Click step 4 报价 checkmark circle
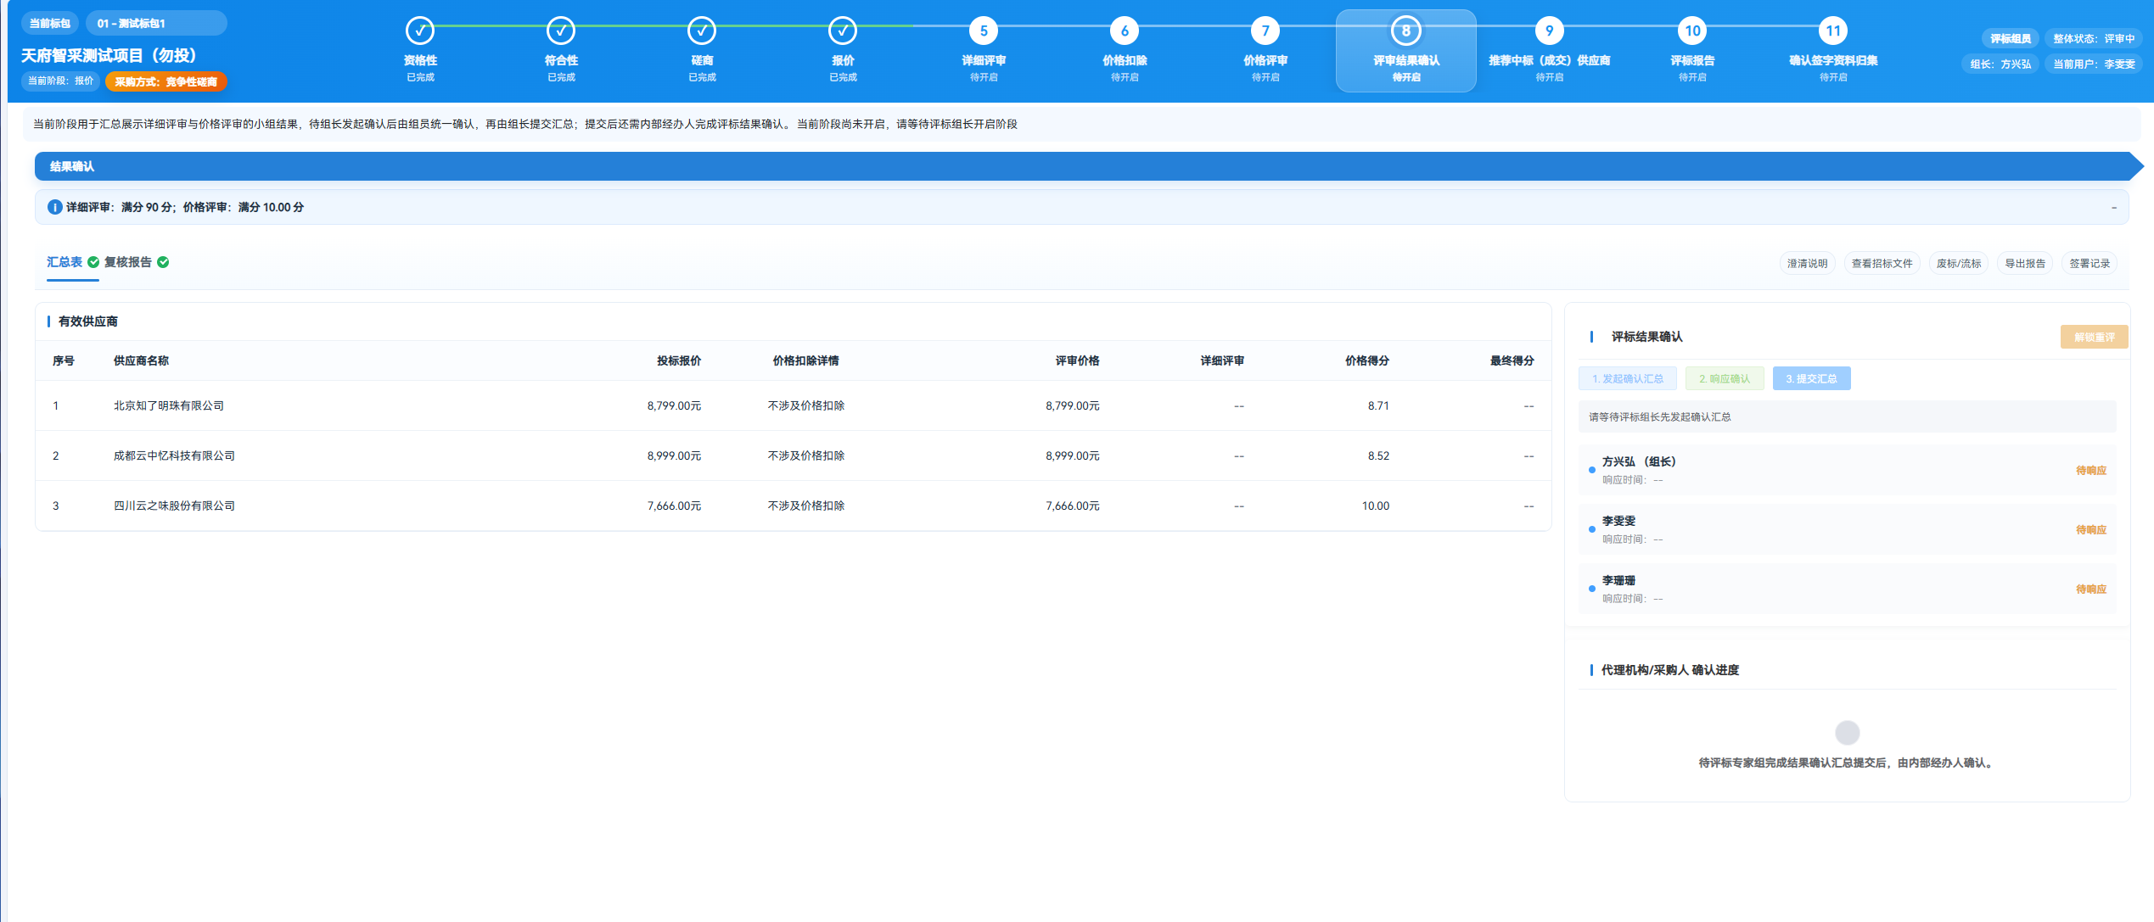Viewport: 2154px width, 922px height. (843, 31)
